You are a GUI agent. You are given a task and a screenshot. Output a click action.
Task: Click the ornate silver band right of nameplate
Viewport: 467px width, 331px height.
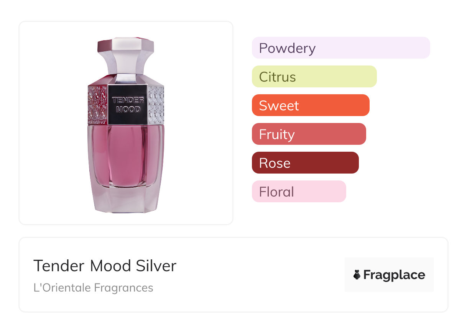pos(156,104)
